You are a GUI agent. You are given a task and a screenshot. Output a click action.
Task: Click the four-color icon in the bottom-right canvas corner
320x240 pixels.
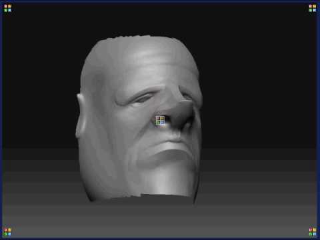coord(313,231)
